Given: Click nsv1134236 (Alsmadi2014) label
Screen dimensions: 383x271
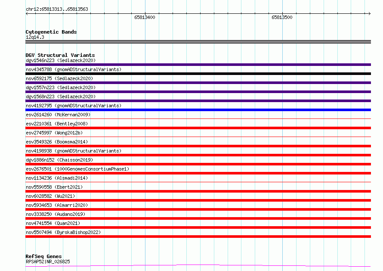Looking at the screenshot, I should tap(57, 178).
